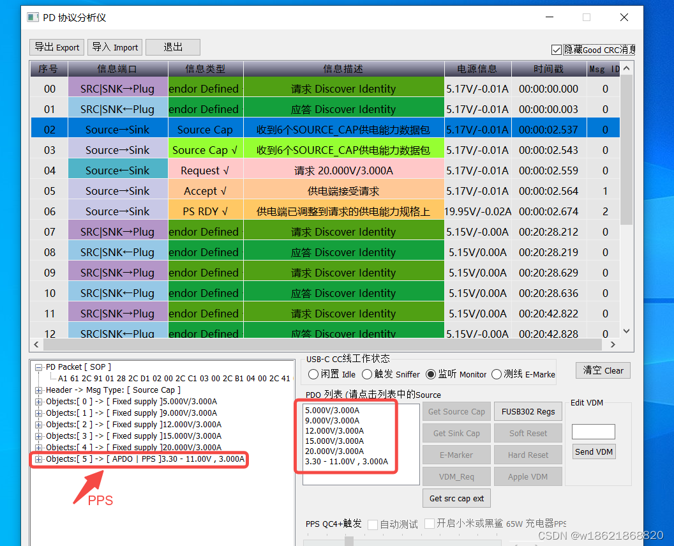The image size is (674, 546).
Task: Click the FUSB302 Regs button
Action: (x=528, y=411)
